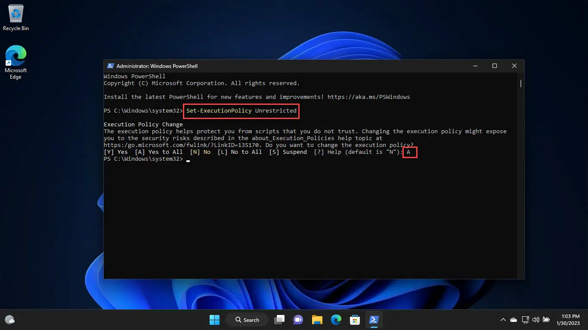Screen dimensions: 588x330
Task: Show hidden system tray icons
Action: pyautogui.click(x=503, y=320)
